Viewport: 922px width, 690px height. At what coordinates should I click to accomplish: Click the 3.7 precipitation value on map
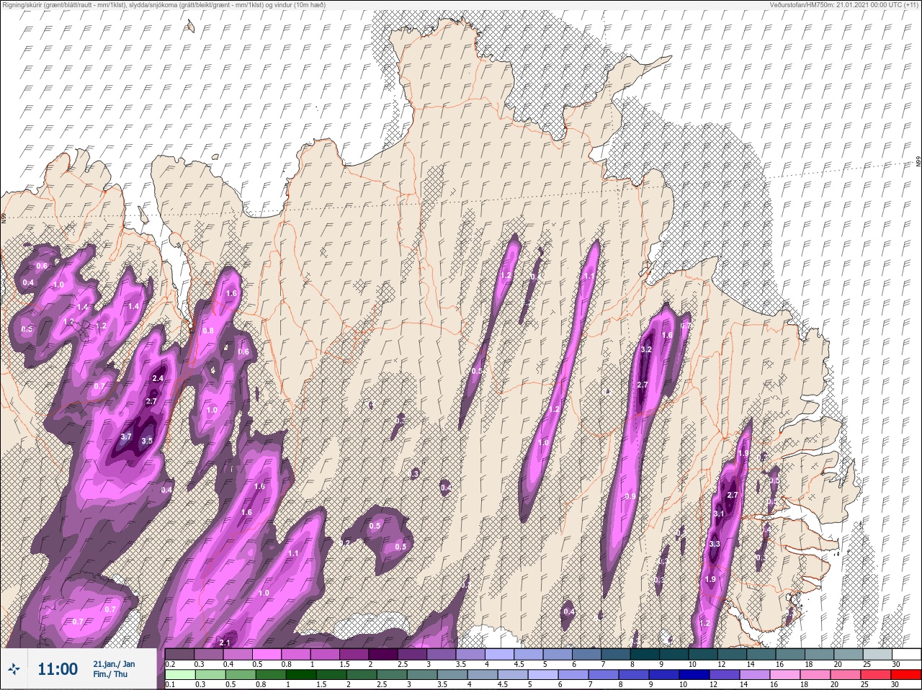126,436
